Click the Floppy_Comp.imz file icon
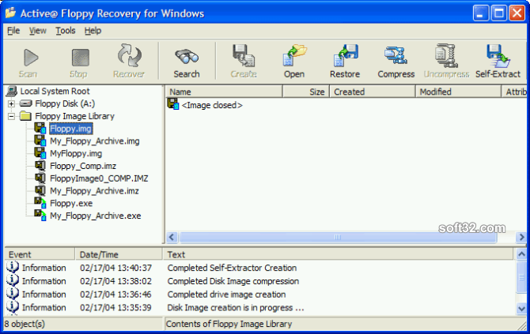The image size is (530, 334). (x=40, y=166)
